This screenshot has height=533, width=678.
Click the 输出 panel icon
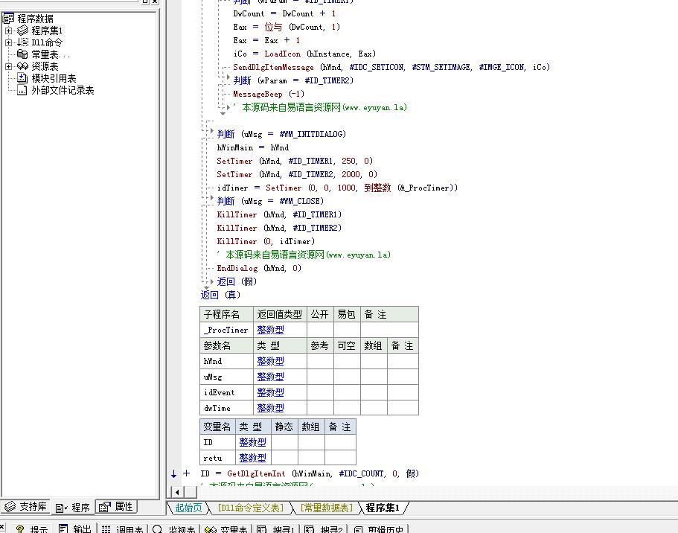[63, 529]
